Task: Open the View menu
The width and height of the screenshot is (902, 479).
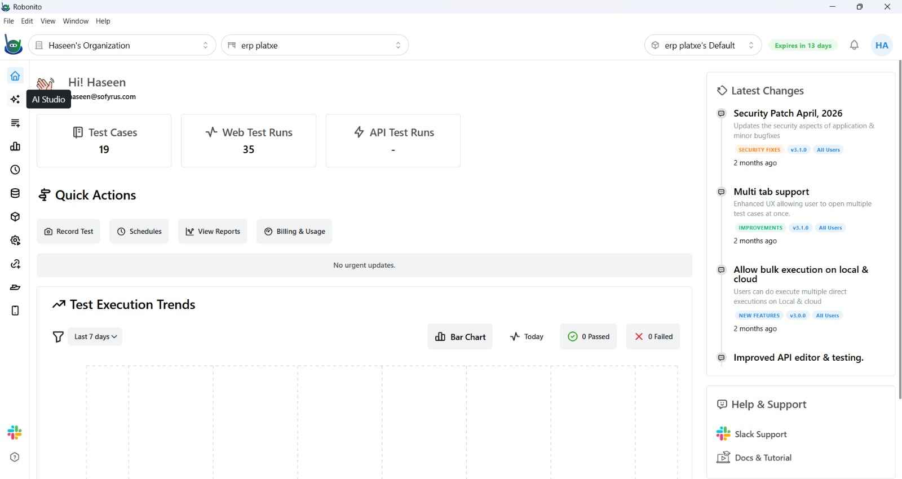Action: [x=48, y=21]
